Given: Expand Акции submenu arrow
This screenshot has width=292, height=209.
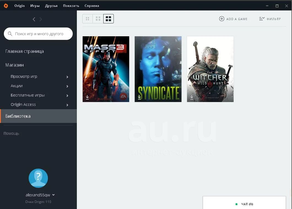Looking at the screenshot, I should 67,86.
